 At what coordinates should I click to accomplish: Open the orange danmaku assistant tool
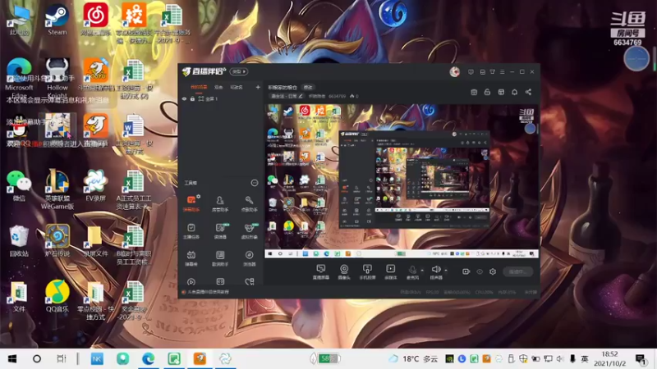pyautogui.click(x=191, y=203)
